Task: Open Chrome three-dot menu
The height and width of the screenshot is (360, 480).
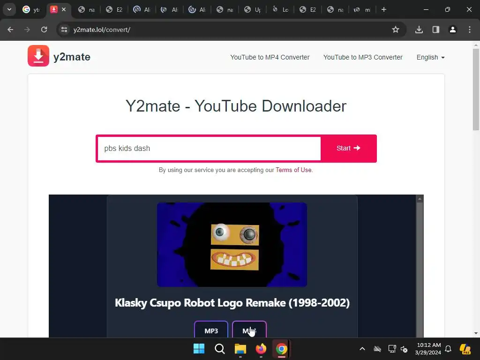Action: point(470,30)
